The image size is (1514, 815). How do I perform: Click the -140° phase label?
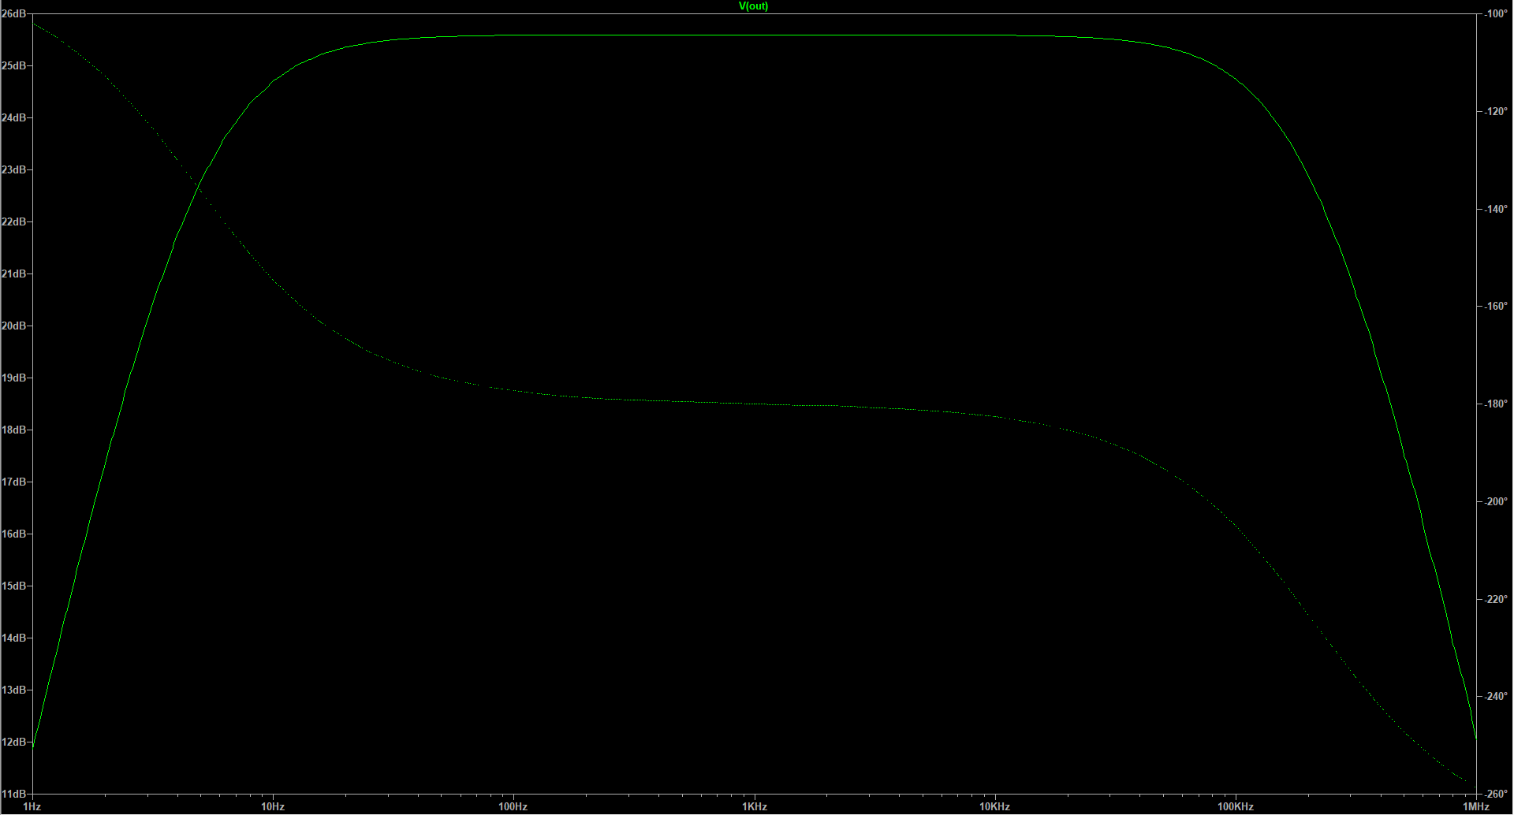pyautogui.click(x=1496, y=209)
